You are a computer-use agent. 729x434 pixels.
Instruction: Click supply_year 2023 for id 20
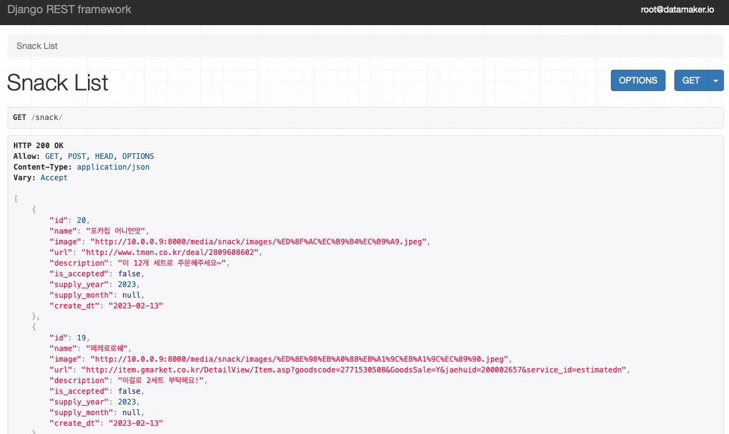pos(127,285)
